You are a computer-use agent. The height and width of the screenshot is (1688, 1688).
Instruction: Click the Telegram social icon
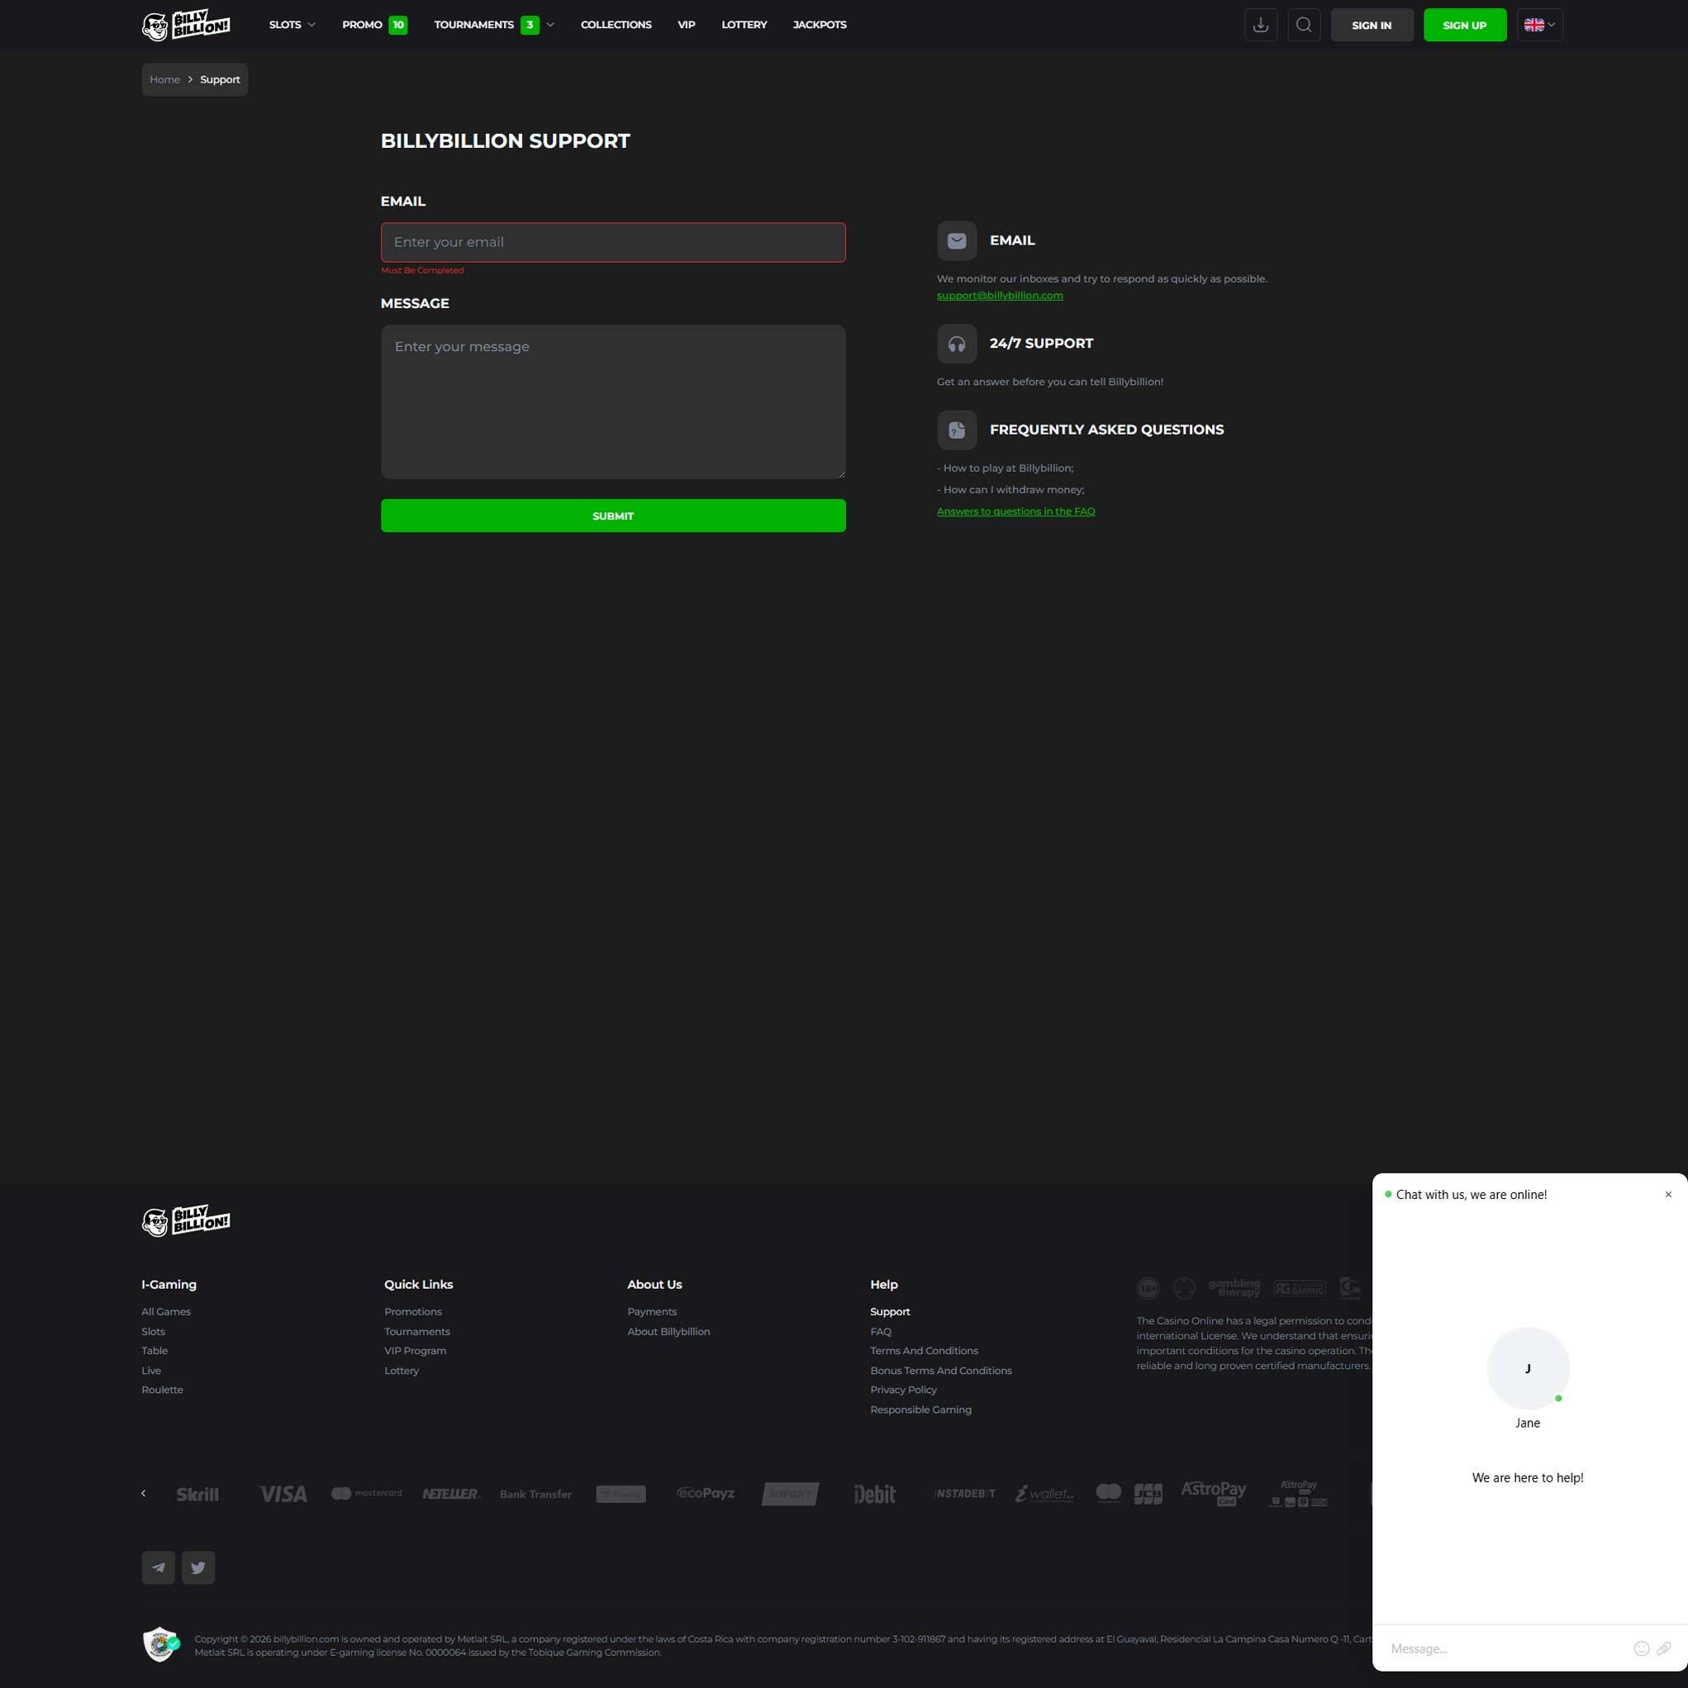[x=158, y=1567]
